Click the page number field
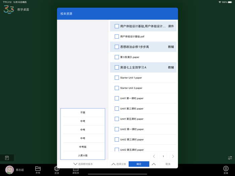Image resolution: width=235 pixels, height=176 pixels. [163, 156]
